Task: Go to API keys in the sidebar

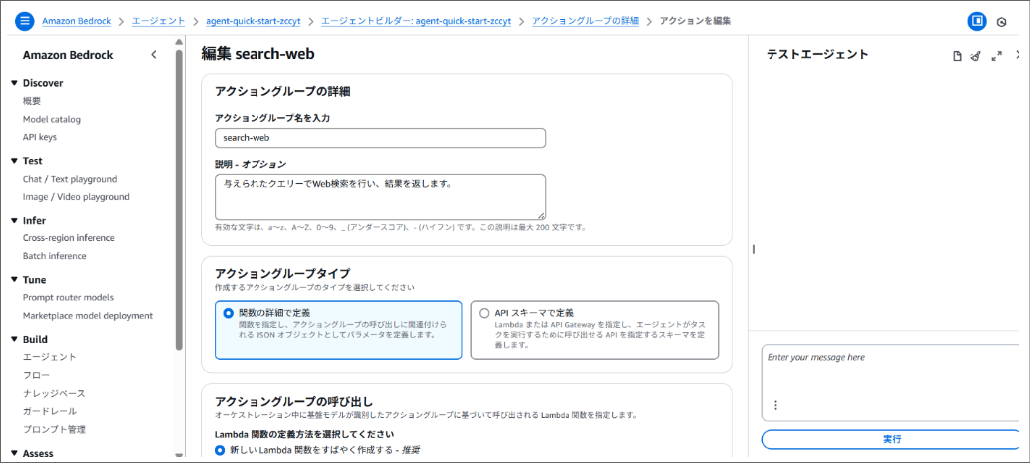Action: click(x=40, y=138)
